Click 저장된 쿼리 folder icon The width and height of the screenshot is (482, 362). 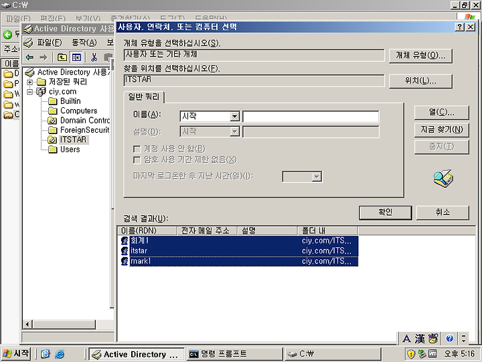(x=42, y=82)
